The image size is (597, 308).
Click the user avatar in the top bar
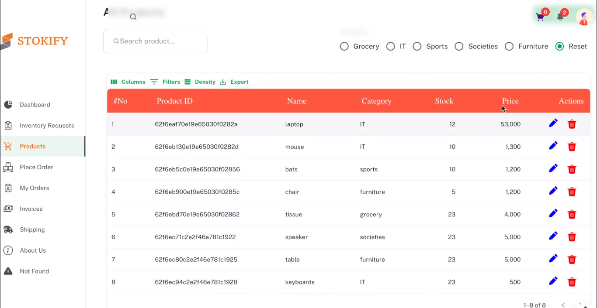[x=584, y=17]
